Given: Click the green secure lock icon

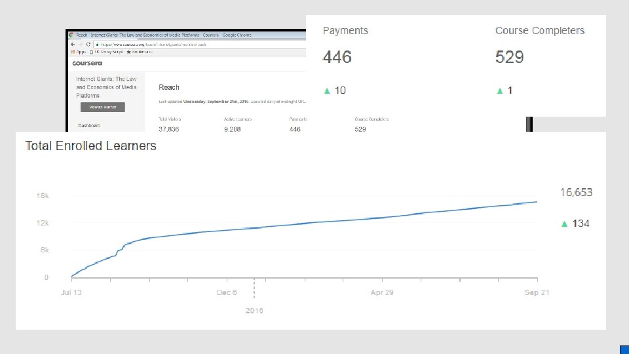Looking at the screenshot, I should 97,44.
